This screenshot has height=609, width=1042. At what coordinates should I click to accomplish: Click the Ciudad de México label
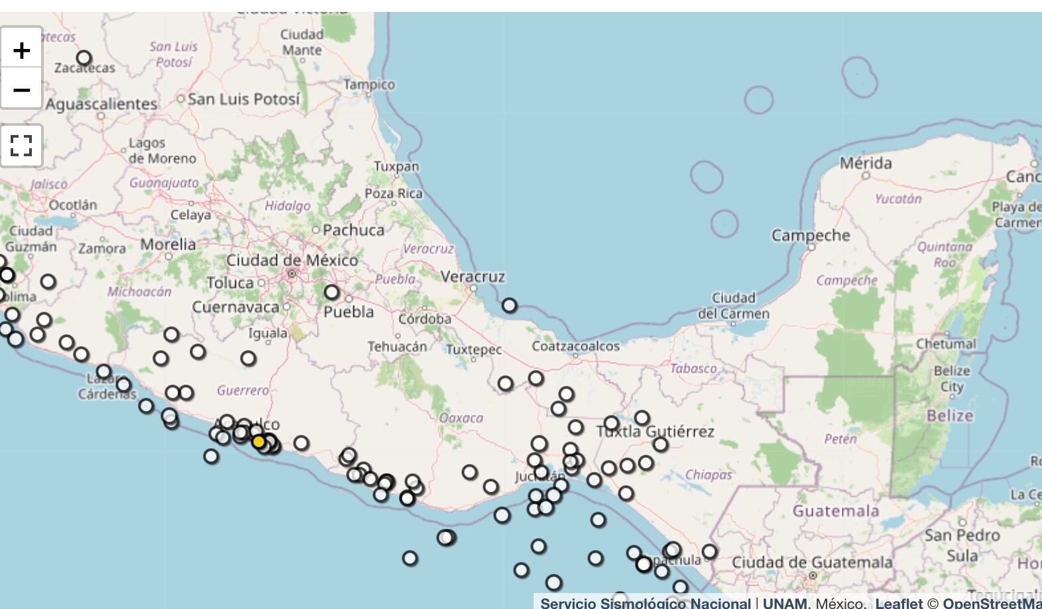click(x=292, y=260)
